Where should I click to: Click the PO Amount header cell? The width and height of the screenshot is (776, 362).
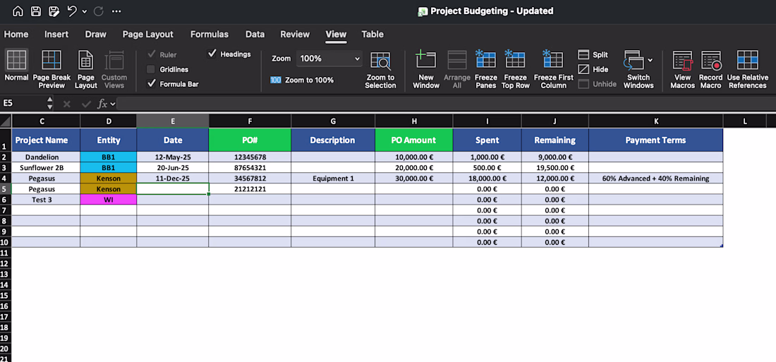[413, 140]
